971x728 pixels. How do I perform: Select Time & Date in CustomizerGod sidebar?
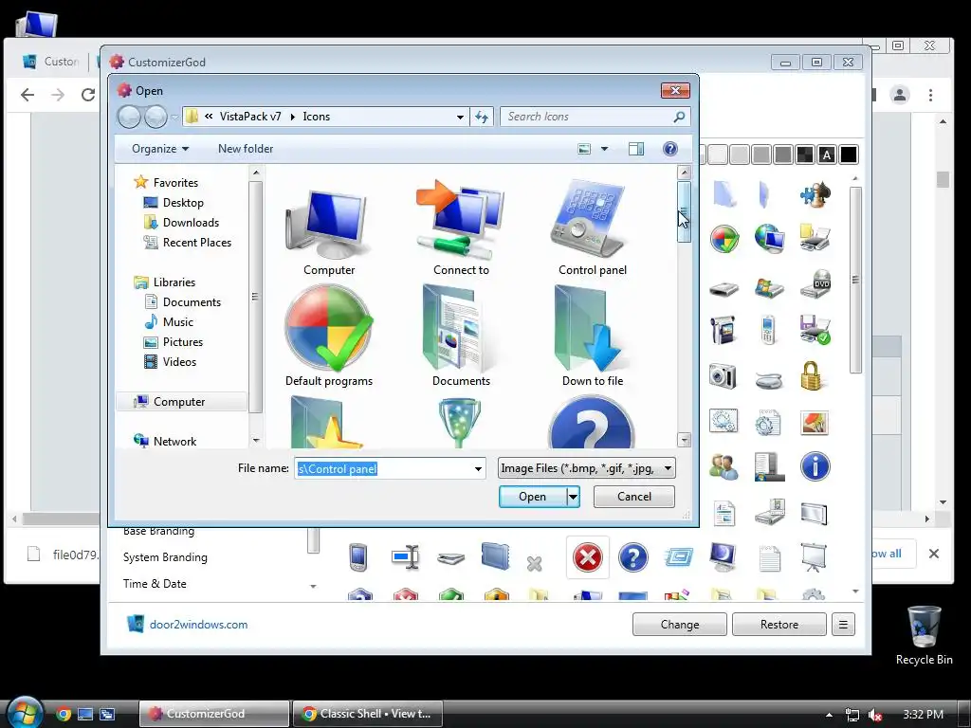155,584
